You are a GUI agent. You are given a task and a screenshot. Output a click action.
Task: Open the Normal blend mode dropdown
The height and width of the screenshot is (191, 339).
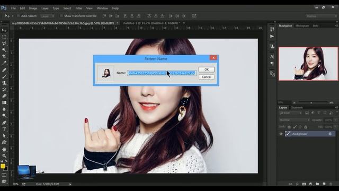(x=294, y=120)
